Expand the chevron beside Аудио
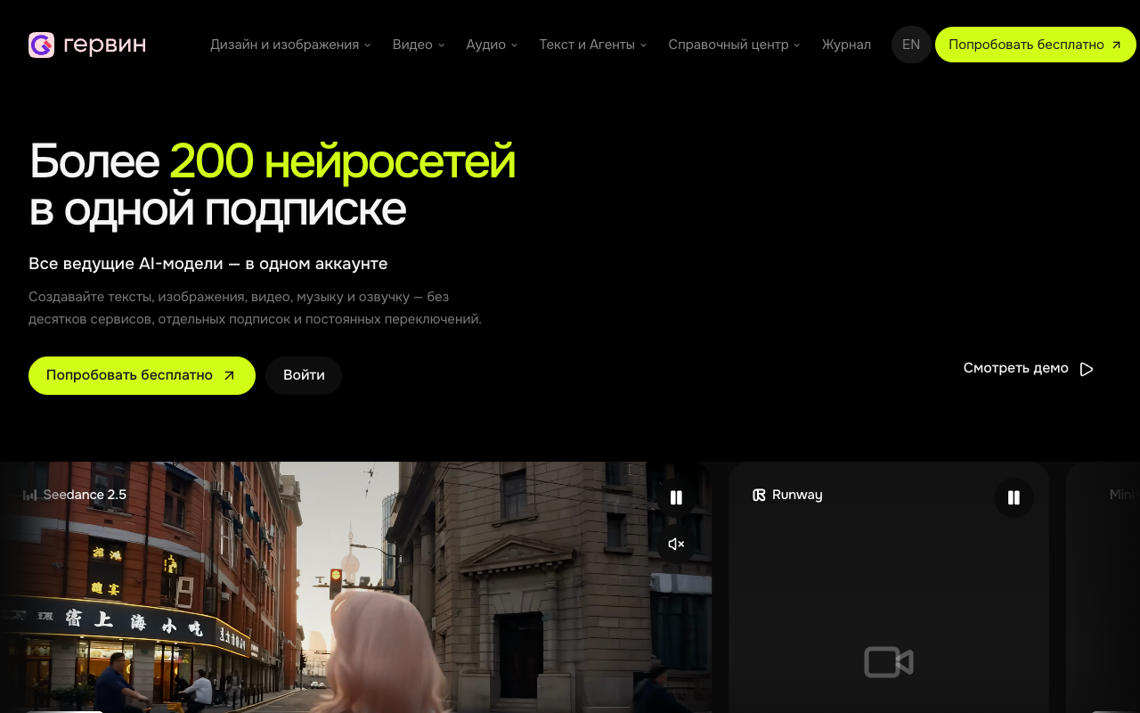 [514, 45]
